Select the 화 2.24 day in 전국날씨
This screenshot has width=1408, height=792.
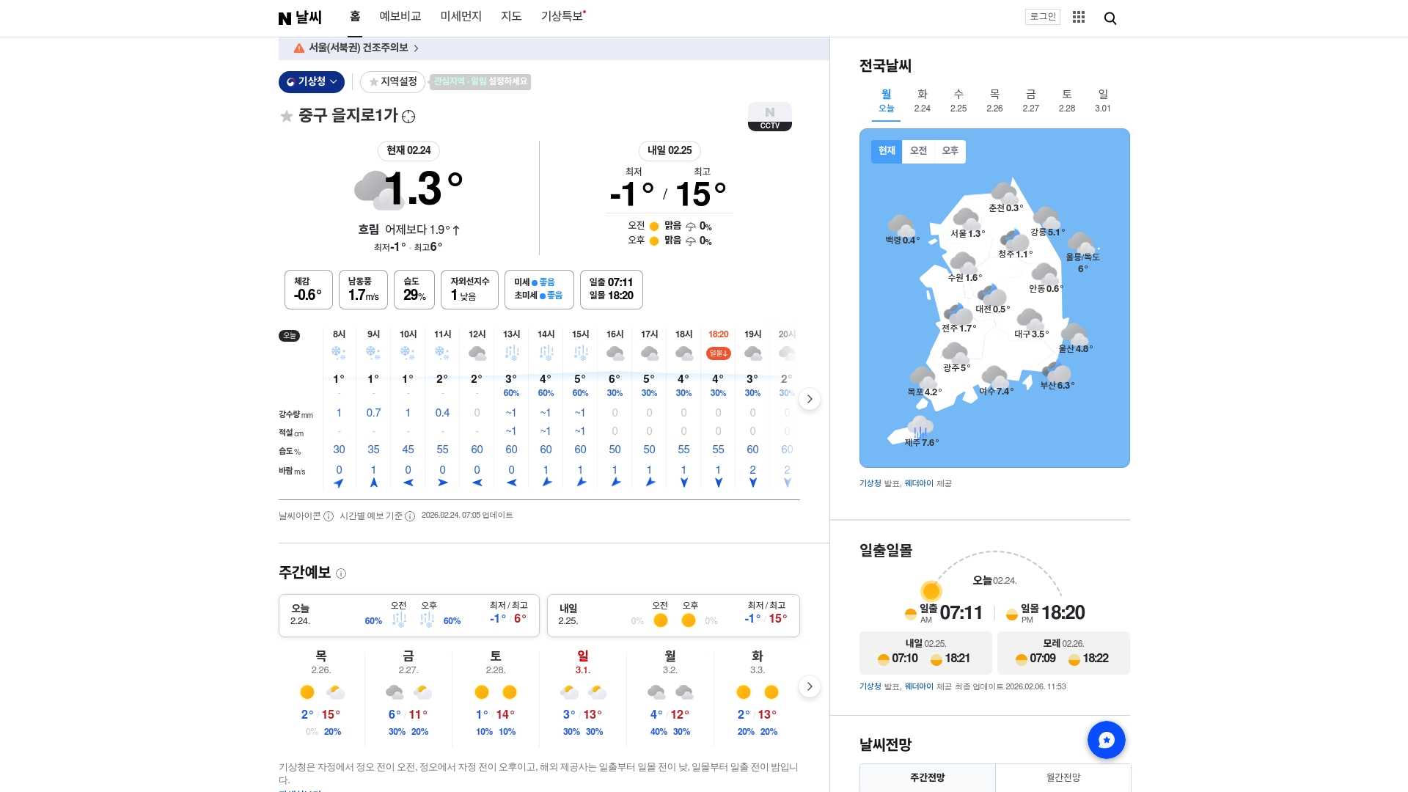tap(922, 100)
